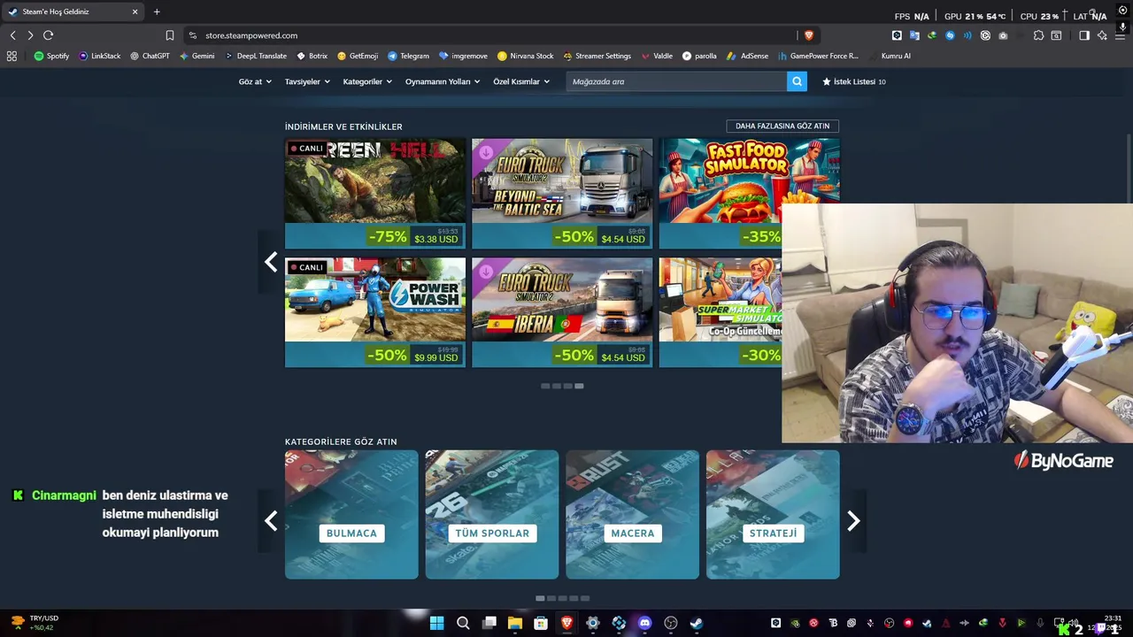Open the Nirvana Stock bookmark
1133x637 pixels.
526,56
